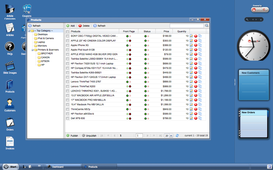Check the box for Lenovo ThinkPad X200

click(68, 86)
